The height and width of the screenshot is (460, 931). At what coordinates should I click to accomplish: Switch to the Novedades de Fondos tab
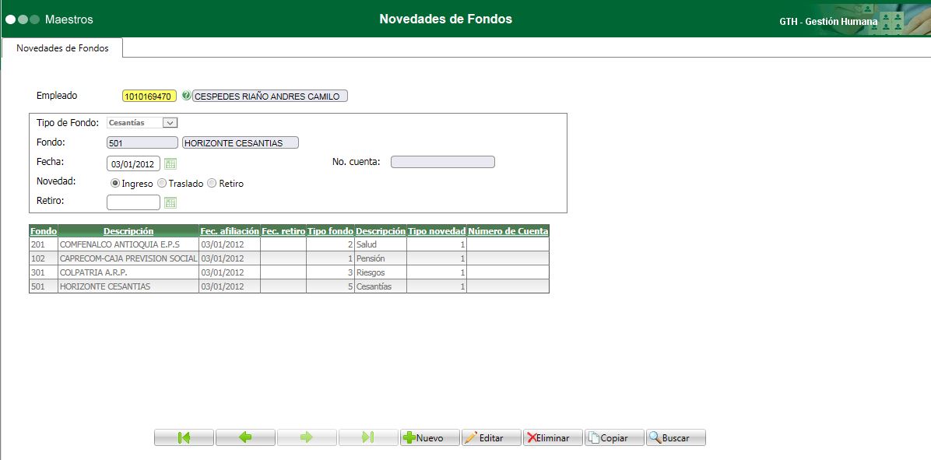click(x=62, y=47)
